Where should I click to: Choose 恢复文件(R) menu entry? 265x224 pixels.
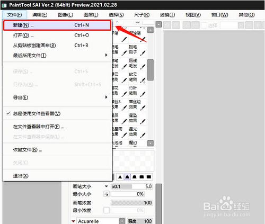tap(57, 150)
